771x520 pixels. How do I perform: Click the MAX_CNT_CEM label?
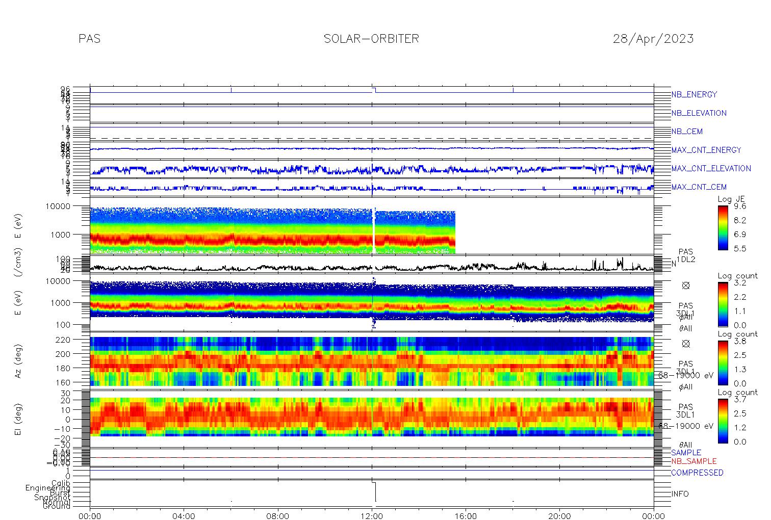699,187
